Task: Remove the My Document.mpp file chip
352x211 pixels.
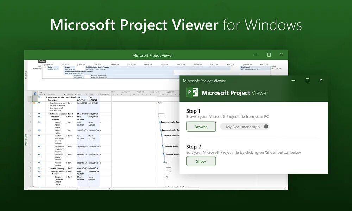Action: 266,127
